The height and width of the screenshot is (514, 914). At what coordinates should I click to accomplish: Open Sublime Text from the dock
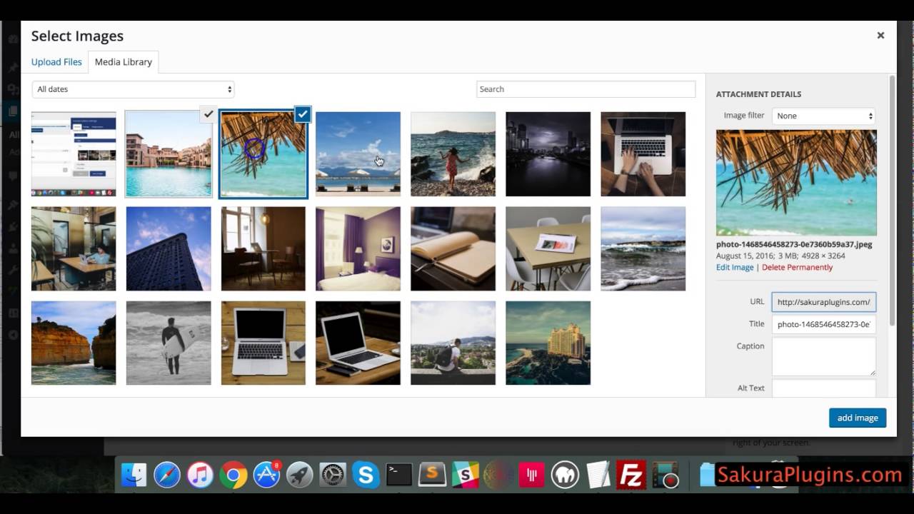click(432, 475)
